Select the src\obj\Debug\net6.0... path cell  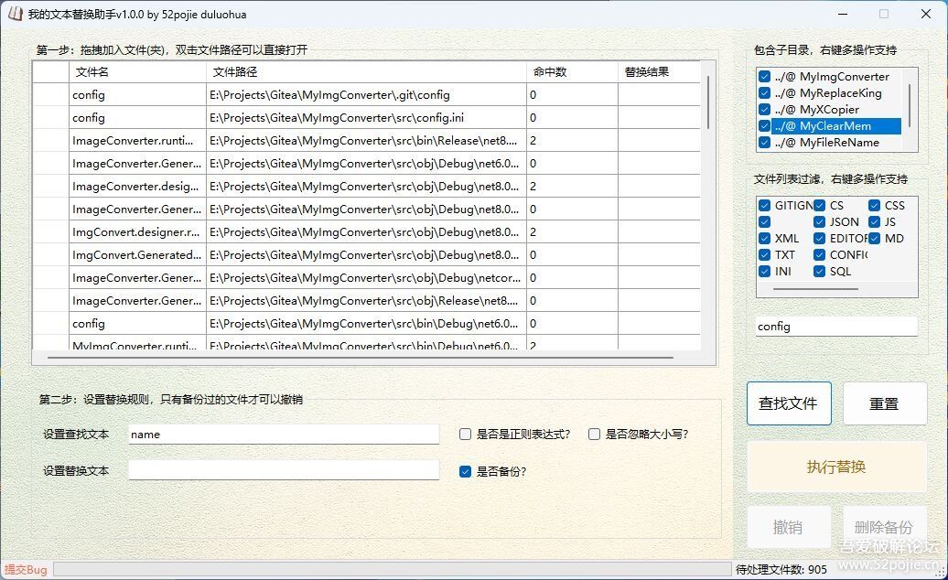(366, 164)
